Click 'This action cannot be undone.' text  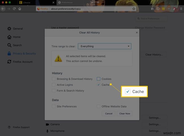click(84, 61)
